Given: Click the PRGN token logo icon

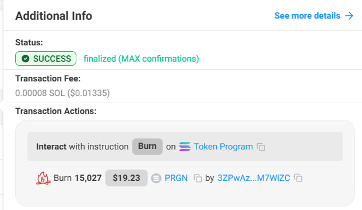Looking at the screenshot, I should tap(156, 178).
